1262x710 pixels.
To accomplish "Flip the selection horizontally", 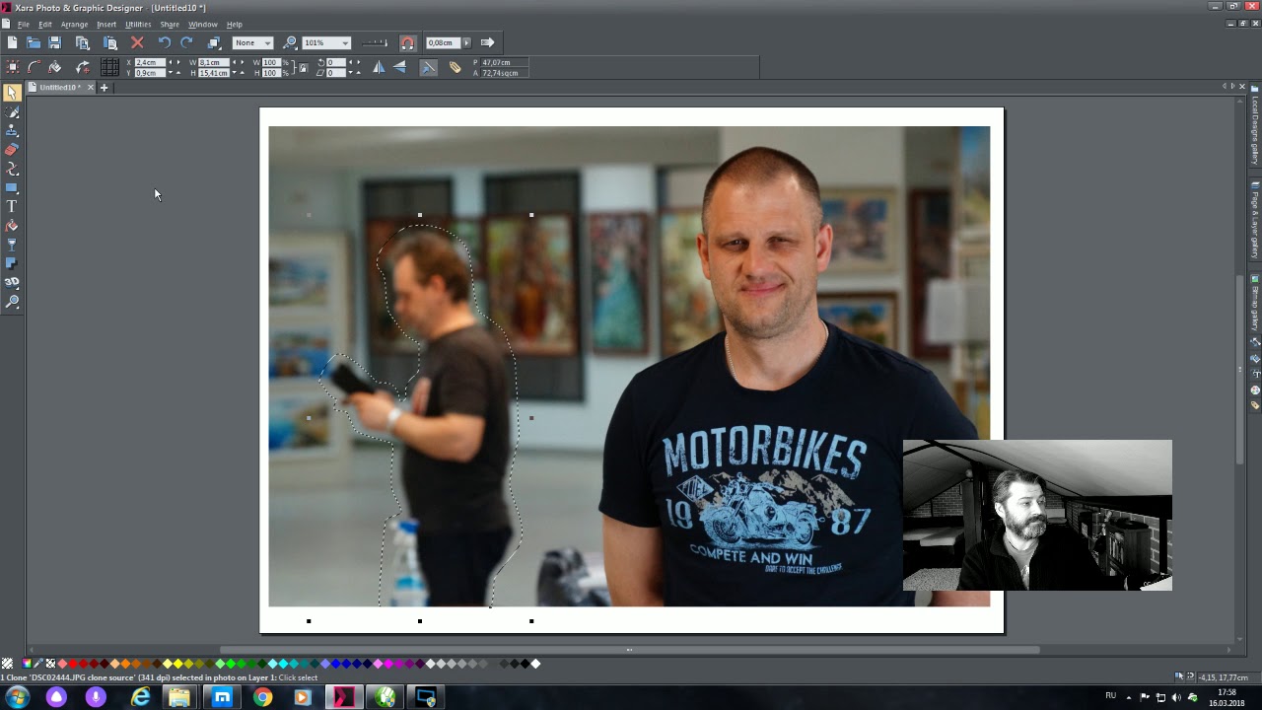I will click(x=379, y=67).
